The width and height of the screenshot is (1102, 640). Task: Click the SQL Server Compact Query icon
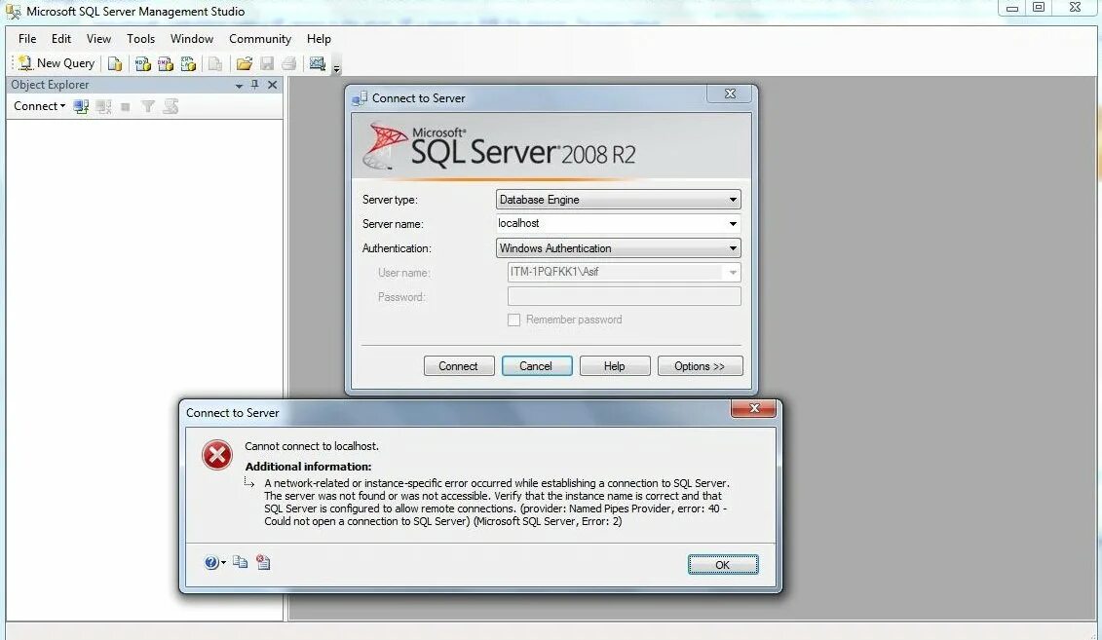[215, 64]
